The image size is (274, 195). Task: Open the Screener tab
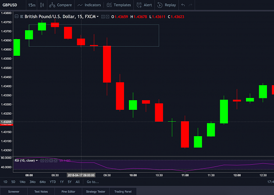pyautogui.click(x=14, y=191)
